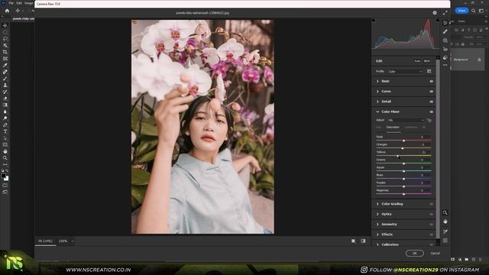Expand the Basic panel
489x275 pixels.
tap(377, 81)
